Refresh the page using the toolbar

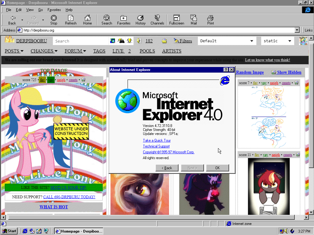pyautogui.click(x=71, y=20)
